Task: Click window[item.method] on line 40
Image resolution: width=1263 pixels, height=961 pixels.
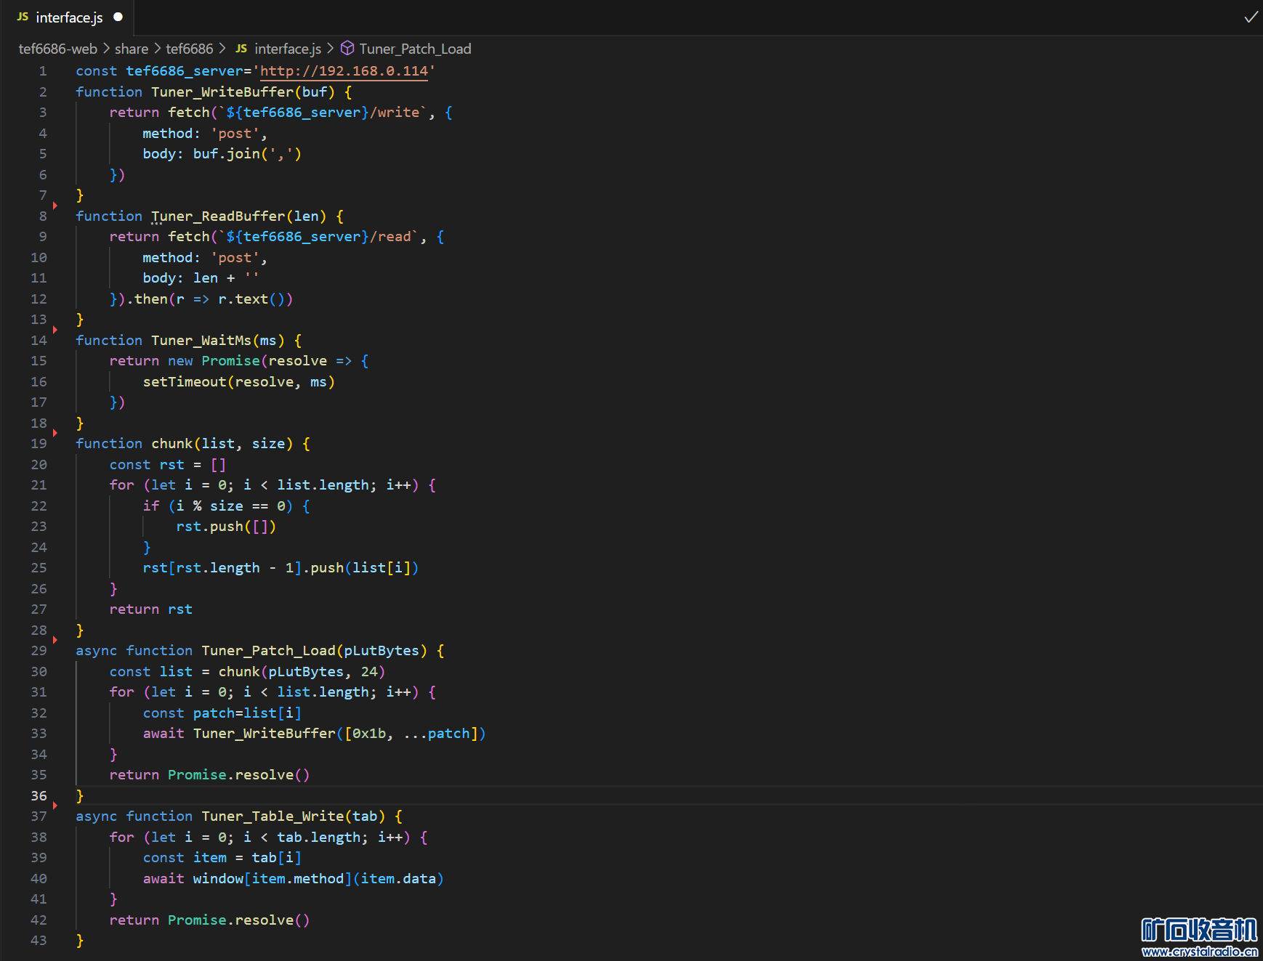Action: pyautogui.click(x=273, y=879)
